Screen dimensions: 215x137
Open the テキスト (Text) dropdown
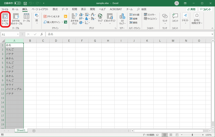pyautogui.click(x=185, y=18)
